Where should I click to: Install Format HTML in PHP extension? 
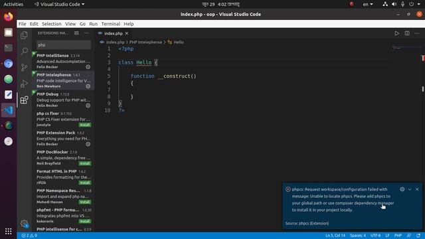tap(85, 183)
